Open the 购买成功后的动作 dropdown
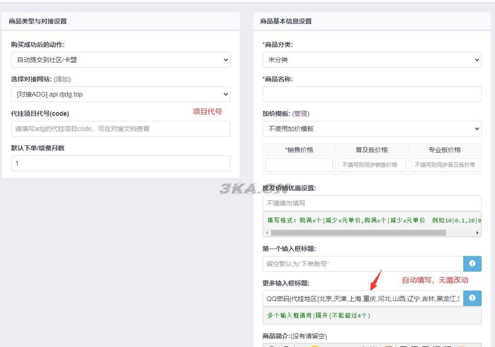This screenshot has height=347, width=495. coord(121,60)
